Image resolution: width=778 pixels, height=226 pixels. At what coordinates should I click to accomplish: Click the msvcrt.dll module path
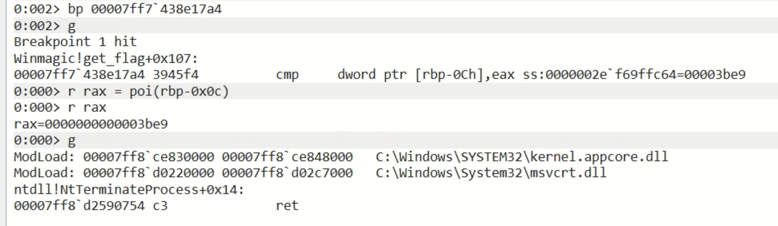491,173
